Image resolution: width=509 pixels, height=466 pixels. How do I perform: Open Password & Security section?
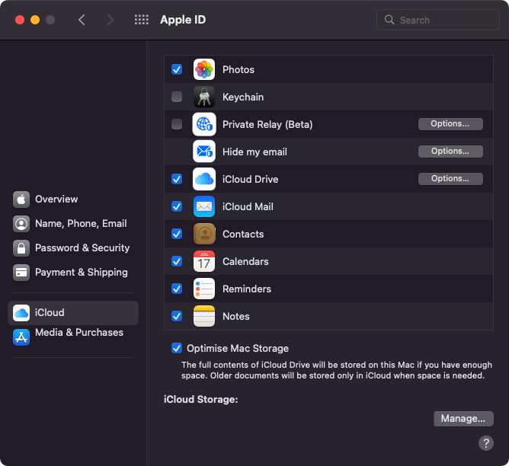[73, 248]
